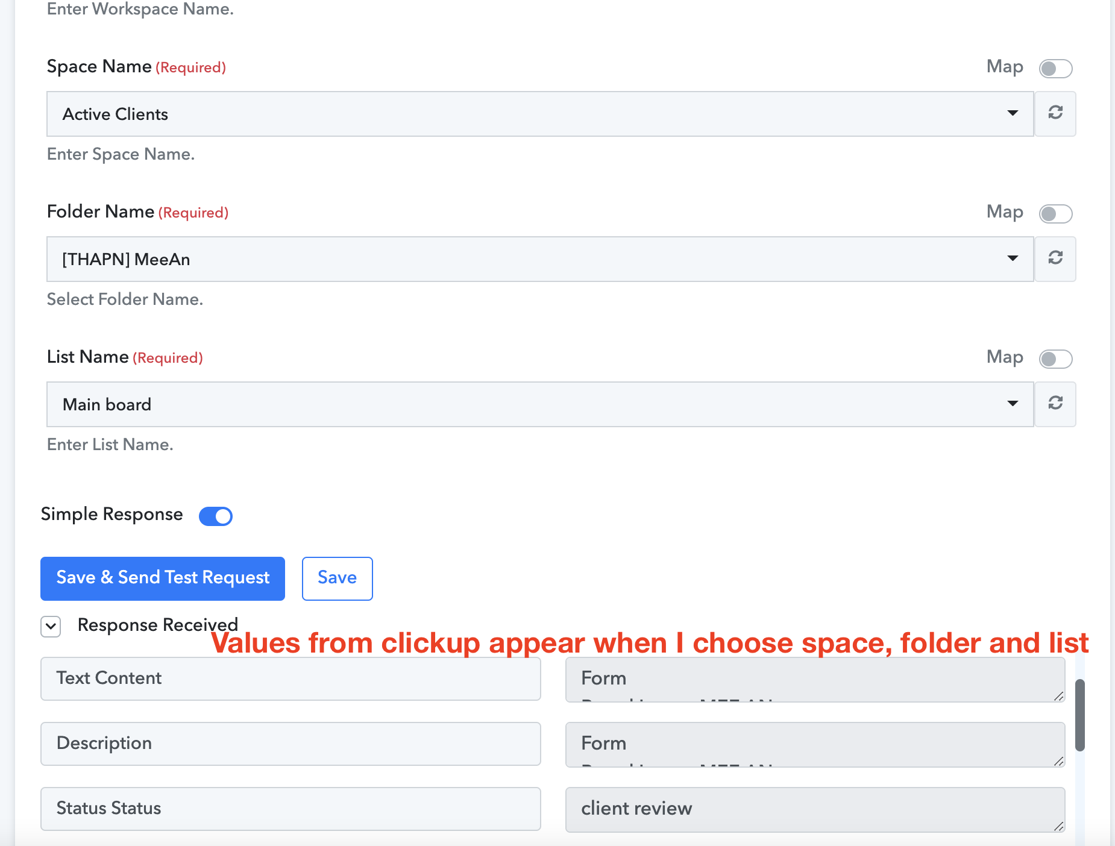This screenshot has height=846, width=1115.
Task: Click the 'Simple Response' label
Action: coord(111,515)
